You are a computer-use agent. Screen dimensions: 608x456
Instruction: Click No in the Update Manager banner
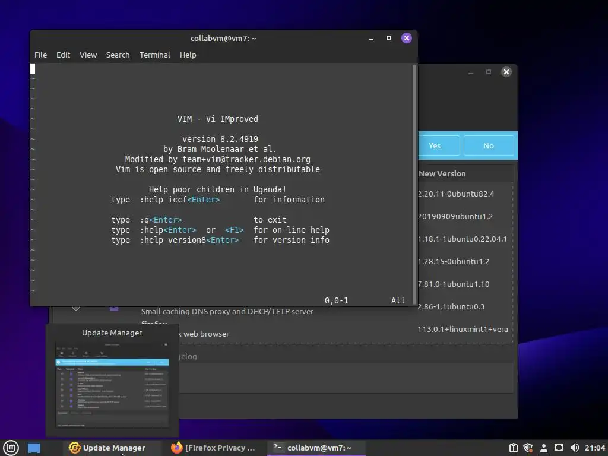pos(489,145)
